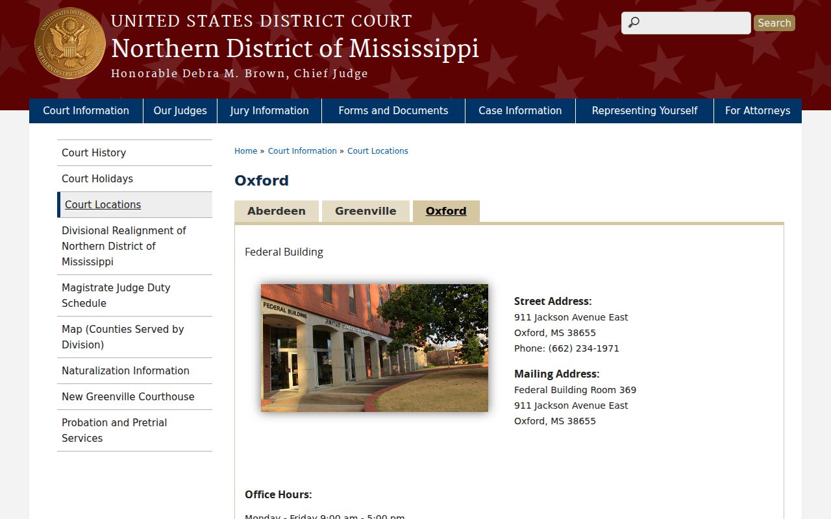Click the Street Address label
Screen dimensions: 831x519
coord(553,301)
